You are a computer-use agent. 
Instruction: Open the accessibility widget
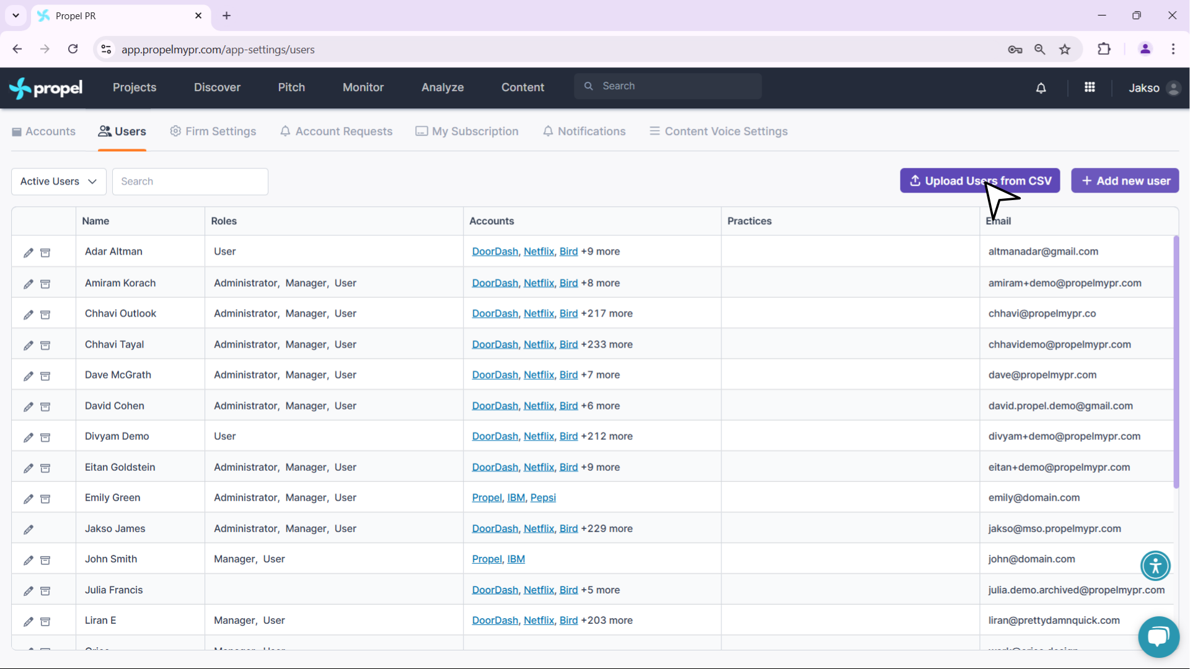pyautogui.click(x=1155, y=566)
